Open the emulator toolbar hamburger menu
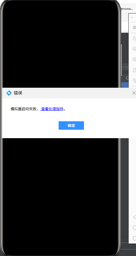The image size is (136, 256). [x=134, y=27]
